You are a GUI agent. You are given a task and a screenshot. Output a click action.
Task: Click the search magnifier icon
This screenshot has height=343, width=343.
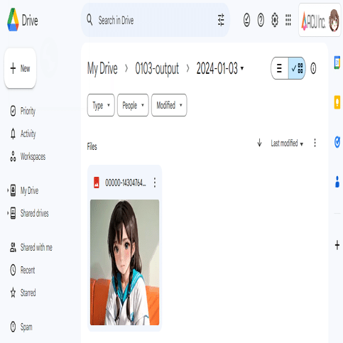(89, 20)
